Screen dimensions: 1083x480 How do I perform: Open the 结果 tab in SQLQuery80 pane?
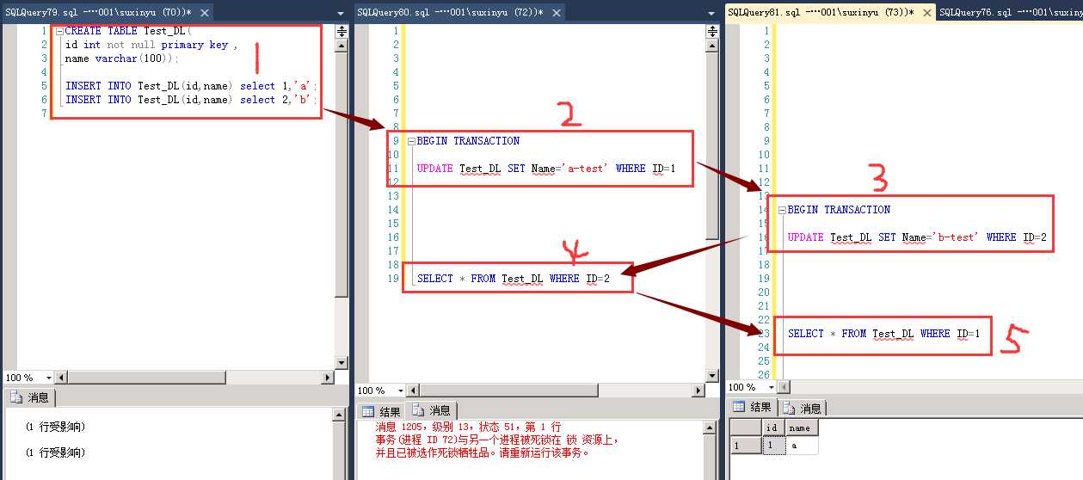[381, 411]
